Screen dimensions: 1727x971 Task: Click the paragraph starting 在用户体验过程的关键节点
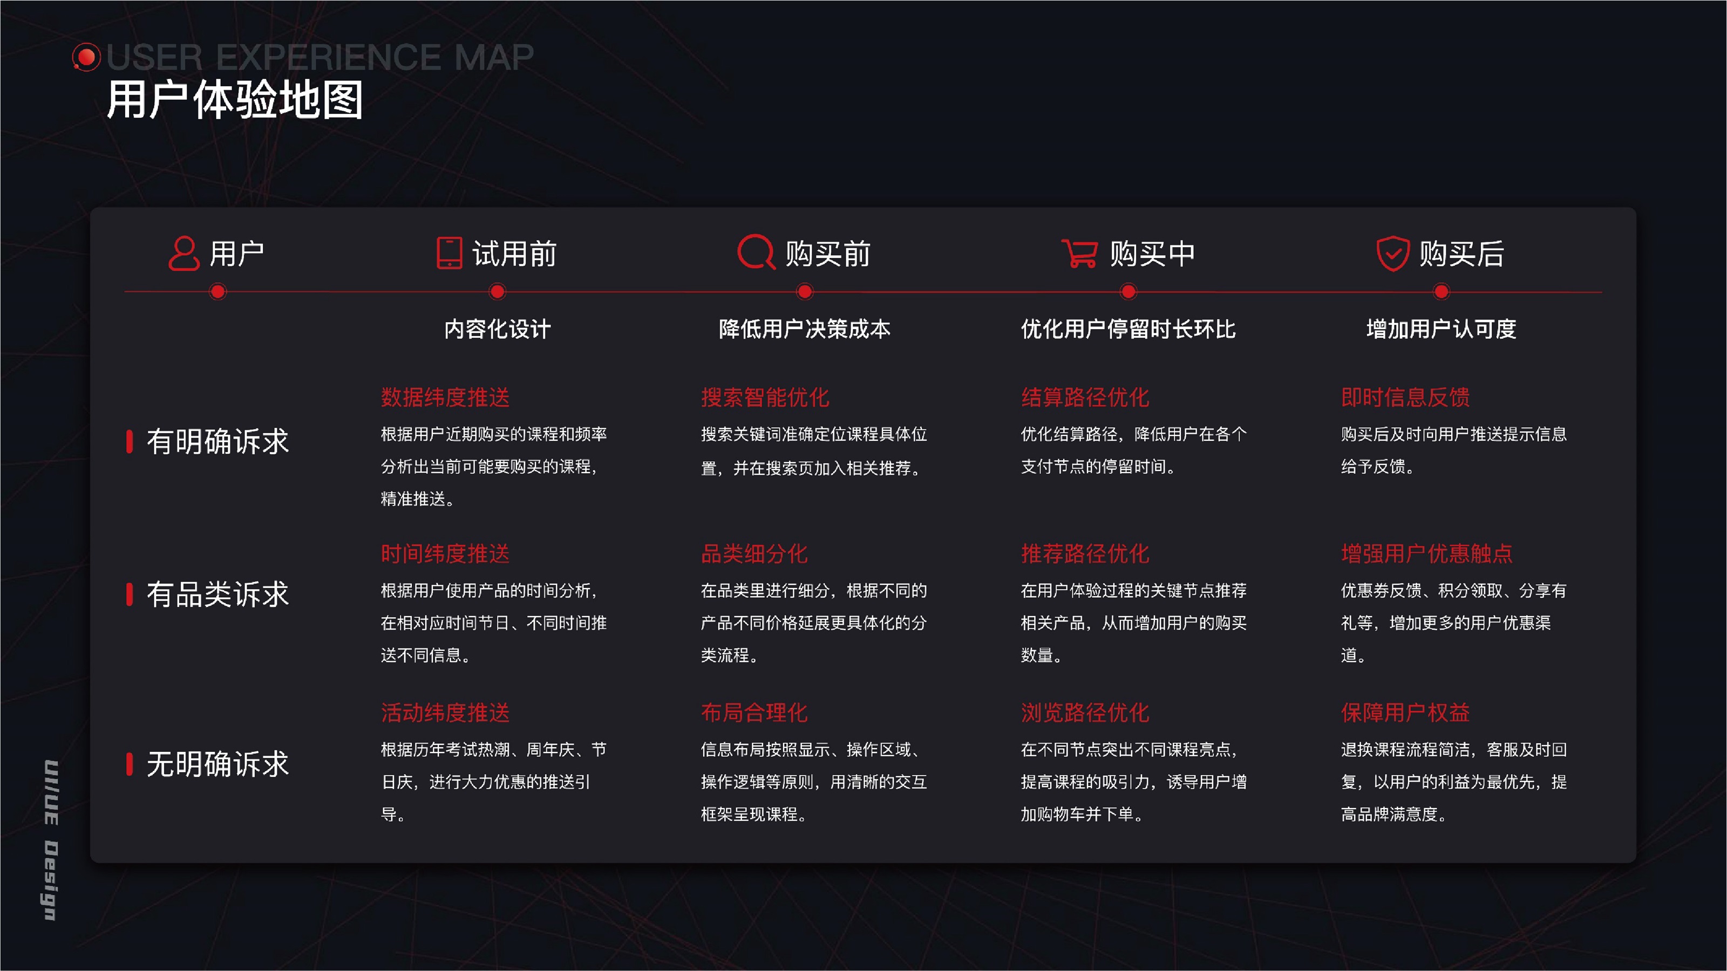(x=1134, y=623)
